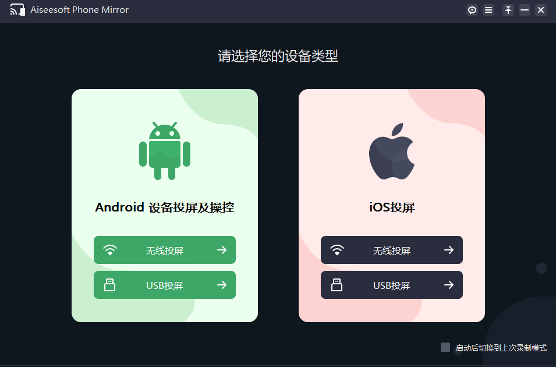Select iOS 无线投屏 wireless mirror button
The width and height of the screenshot is (556, 367).
coord(392,250)
